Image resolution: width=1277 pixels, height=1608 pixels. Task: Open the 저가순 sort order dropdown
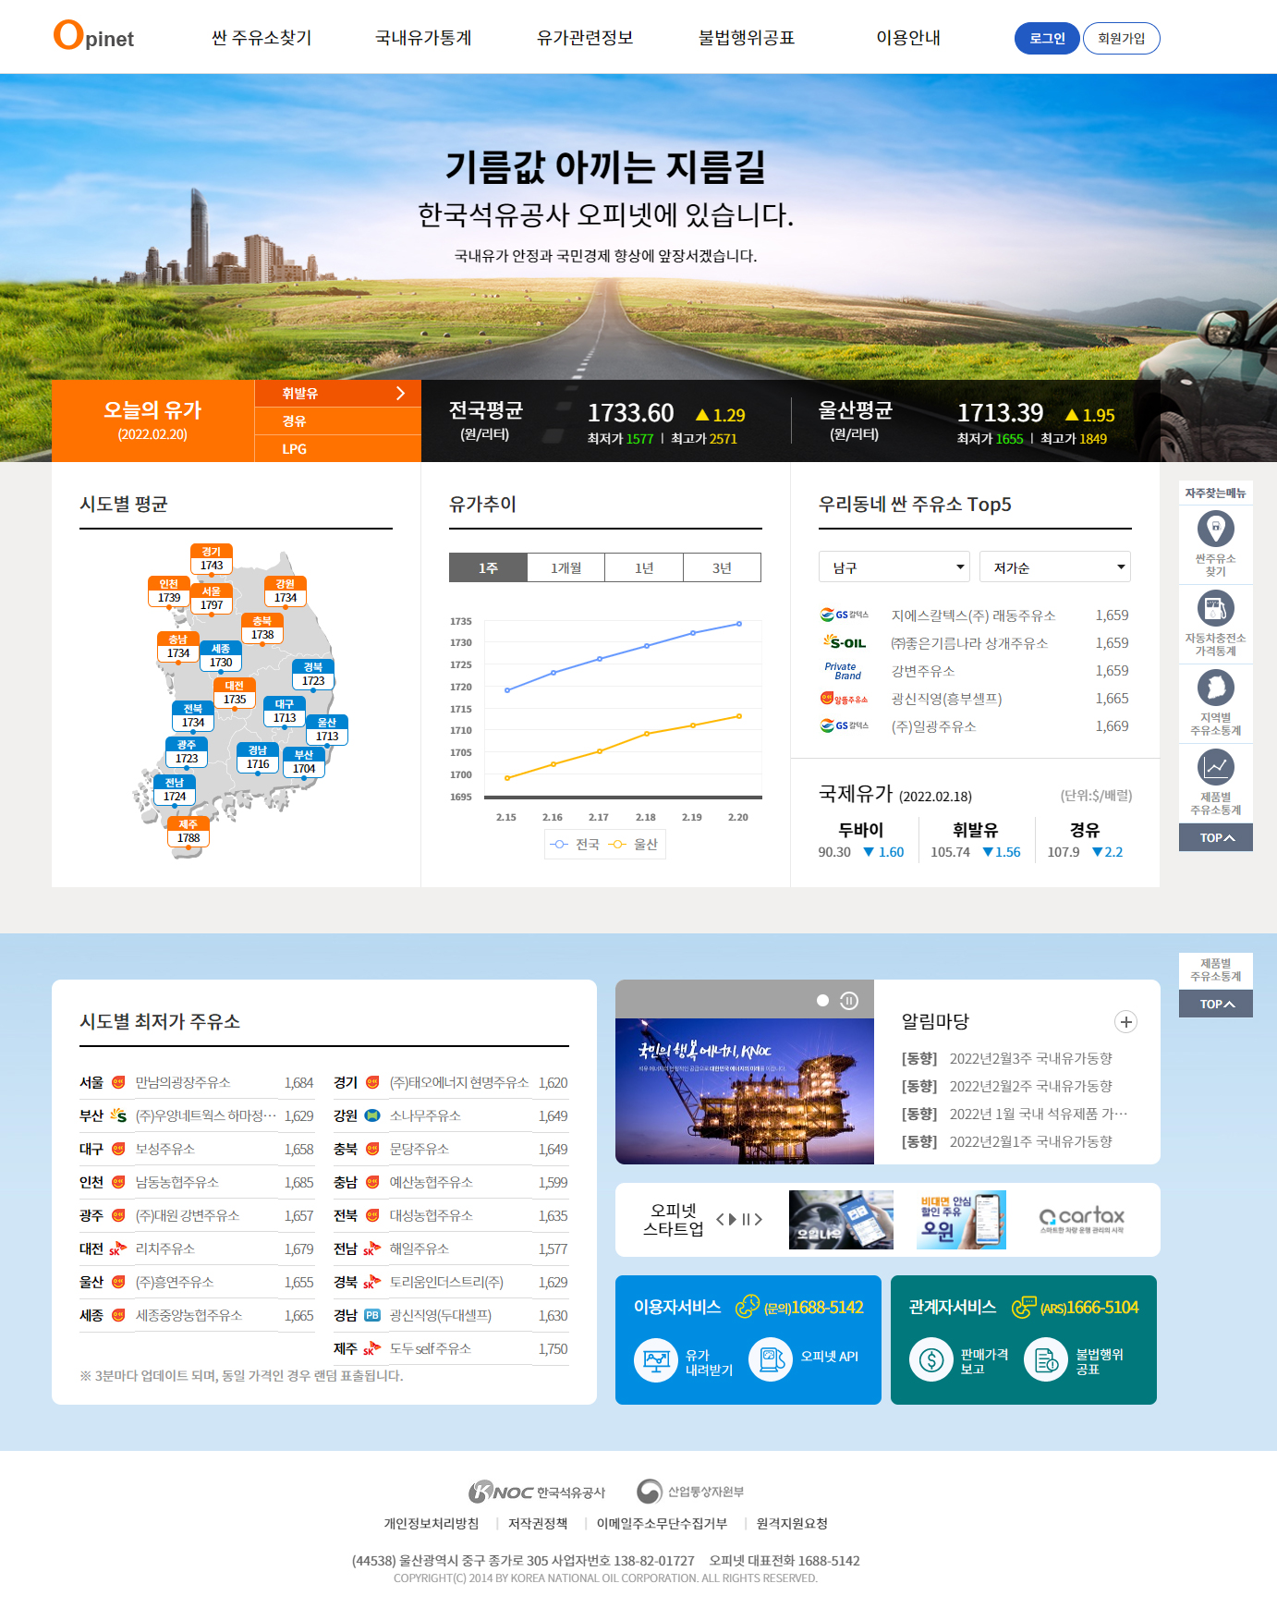[1055, 566]
